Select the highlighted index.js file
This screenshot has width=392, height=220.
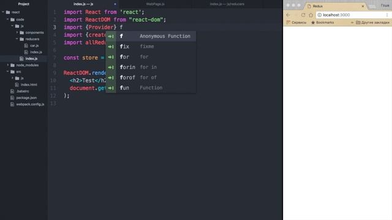31,59
